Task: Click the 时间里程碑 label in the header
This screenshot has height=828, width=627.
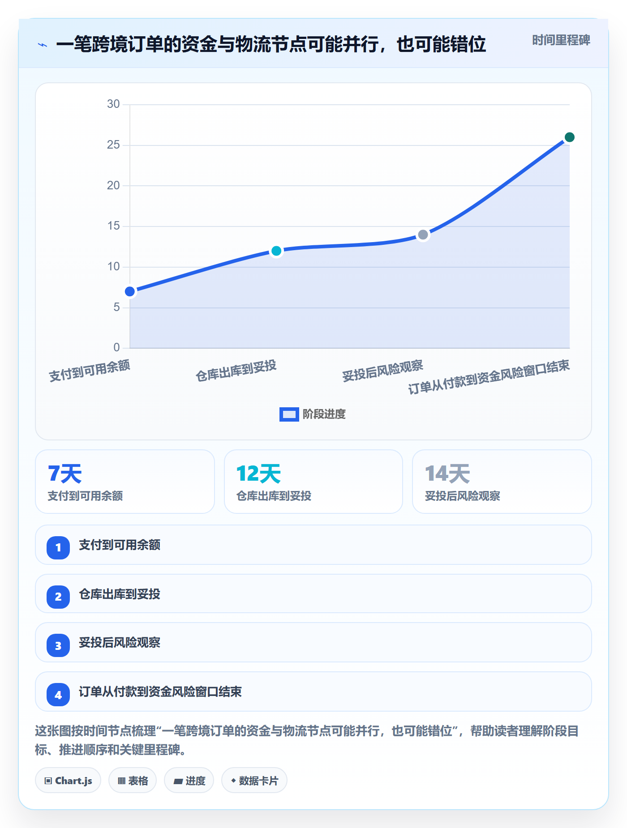Action: click(561, 40)
